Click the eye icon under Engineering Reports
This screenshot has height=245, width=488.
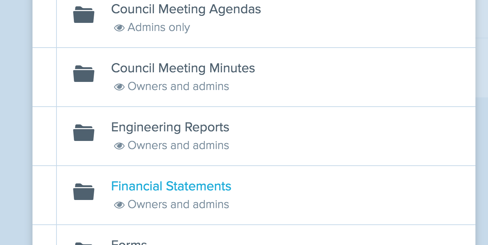point(119,146)
